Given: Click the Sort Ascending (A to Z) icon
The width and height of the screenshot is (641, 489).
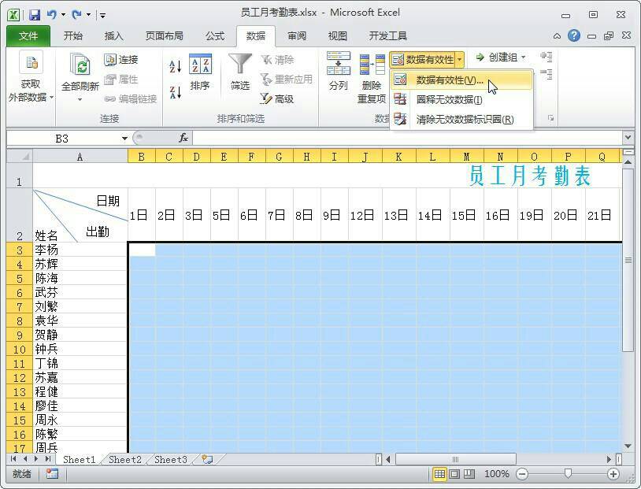Looking at the screenshot, I should 176,66.
